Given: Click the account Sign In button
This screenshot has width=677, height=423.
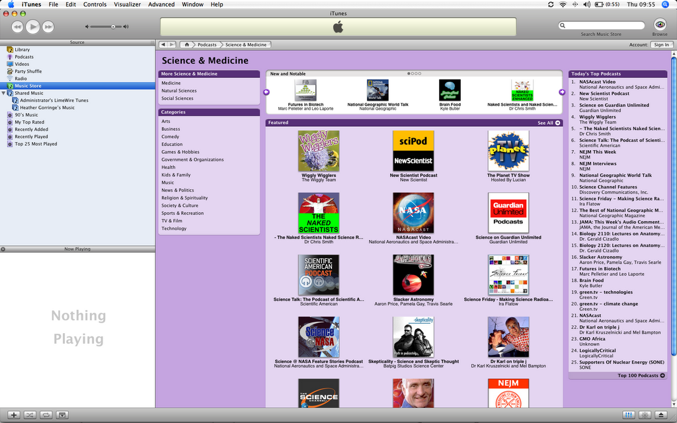Looking at the screenshot, I should coord(661,44).
